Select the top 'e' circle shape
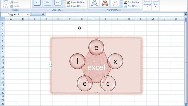The image size is (188, 106). coord(96,47)
